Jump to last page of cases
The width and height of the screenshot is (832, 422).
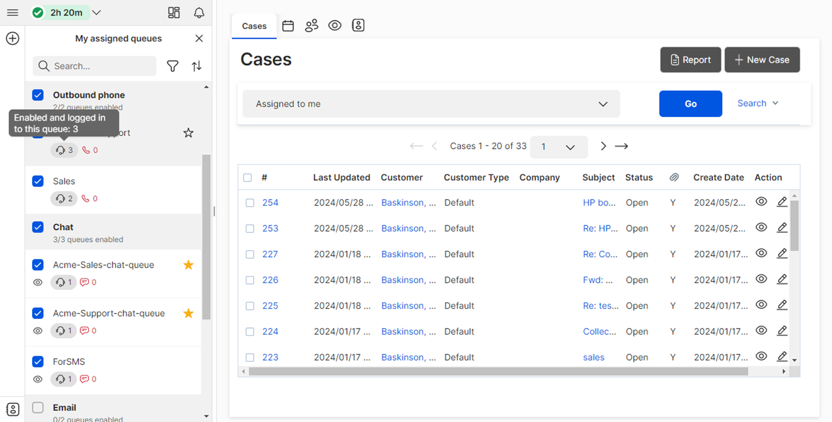(622, 146)
